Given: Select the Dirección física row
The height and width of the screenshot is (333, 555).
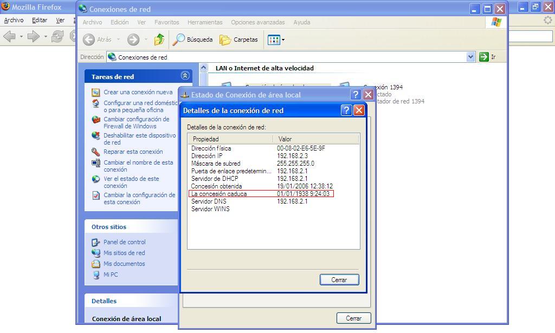Looking at the screenshot, I should coord(273,148).
